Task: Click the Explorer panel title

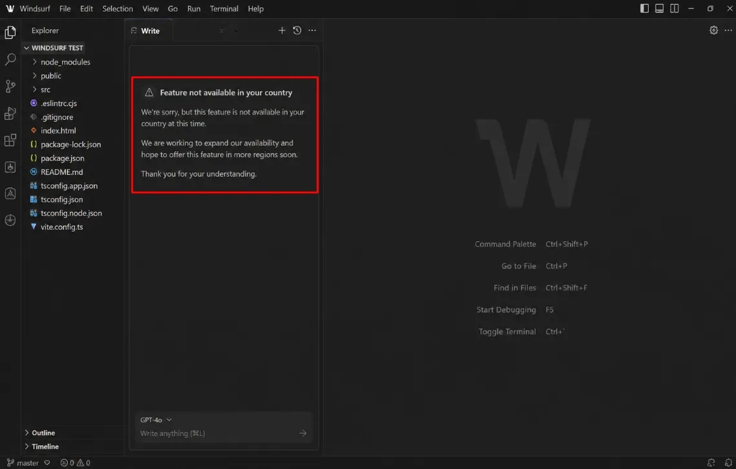Action: point(45,30)
